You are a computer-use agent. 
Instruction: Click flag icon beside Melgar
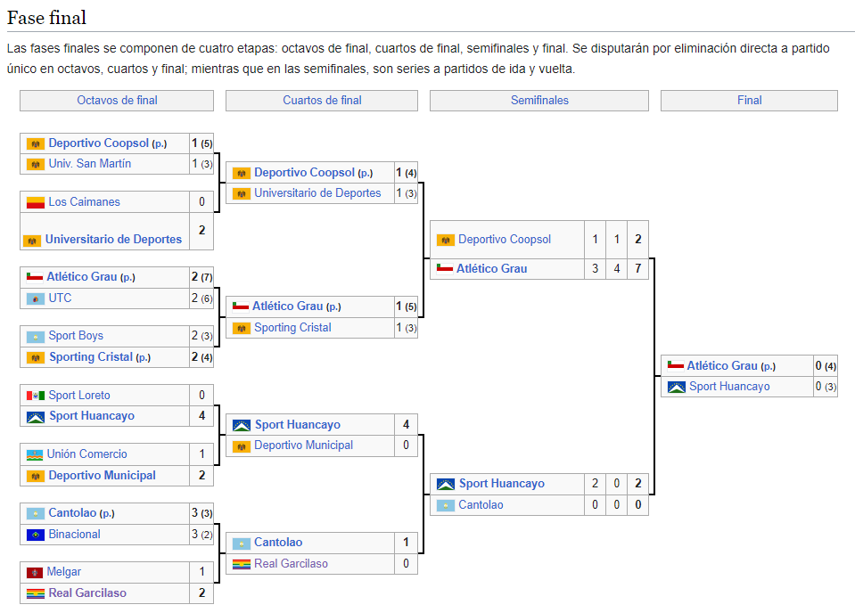click(35, 573)
